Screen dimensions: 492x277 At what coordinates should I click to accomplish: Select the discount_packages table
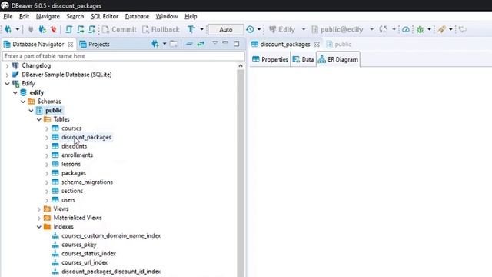(86, 137)
